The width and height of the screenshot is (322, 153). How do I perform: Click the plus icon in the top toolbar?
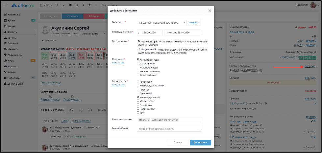point(57,5)
